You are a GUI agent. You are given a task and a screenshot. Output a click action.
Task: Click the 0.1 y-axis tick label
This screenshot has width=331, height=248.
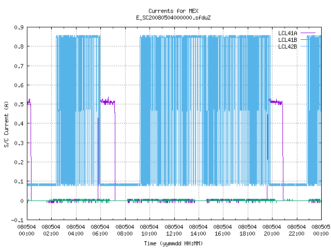pos(19,181)
